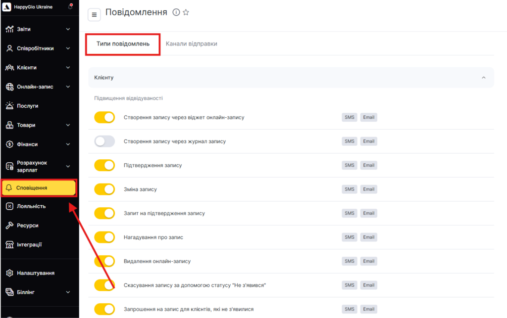The image size is (507, 318).
Task: Switch to Канали відправки tab
Action: [191, 44]
